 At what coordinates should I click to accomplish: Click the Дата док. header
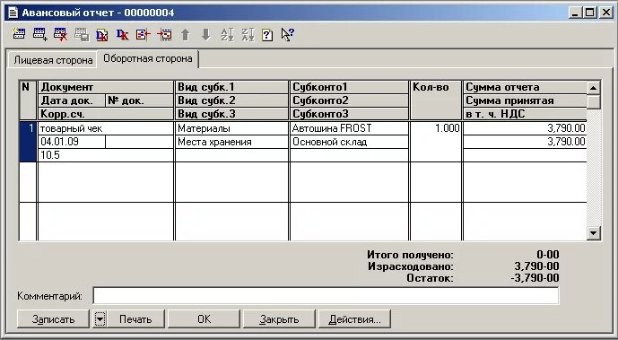click(72, 100)
